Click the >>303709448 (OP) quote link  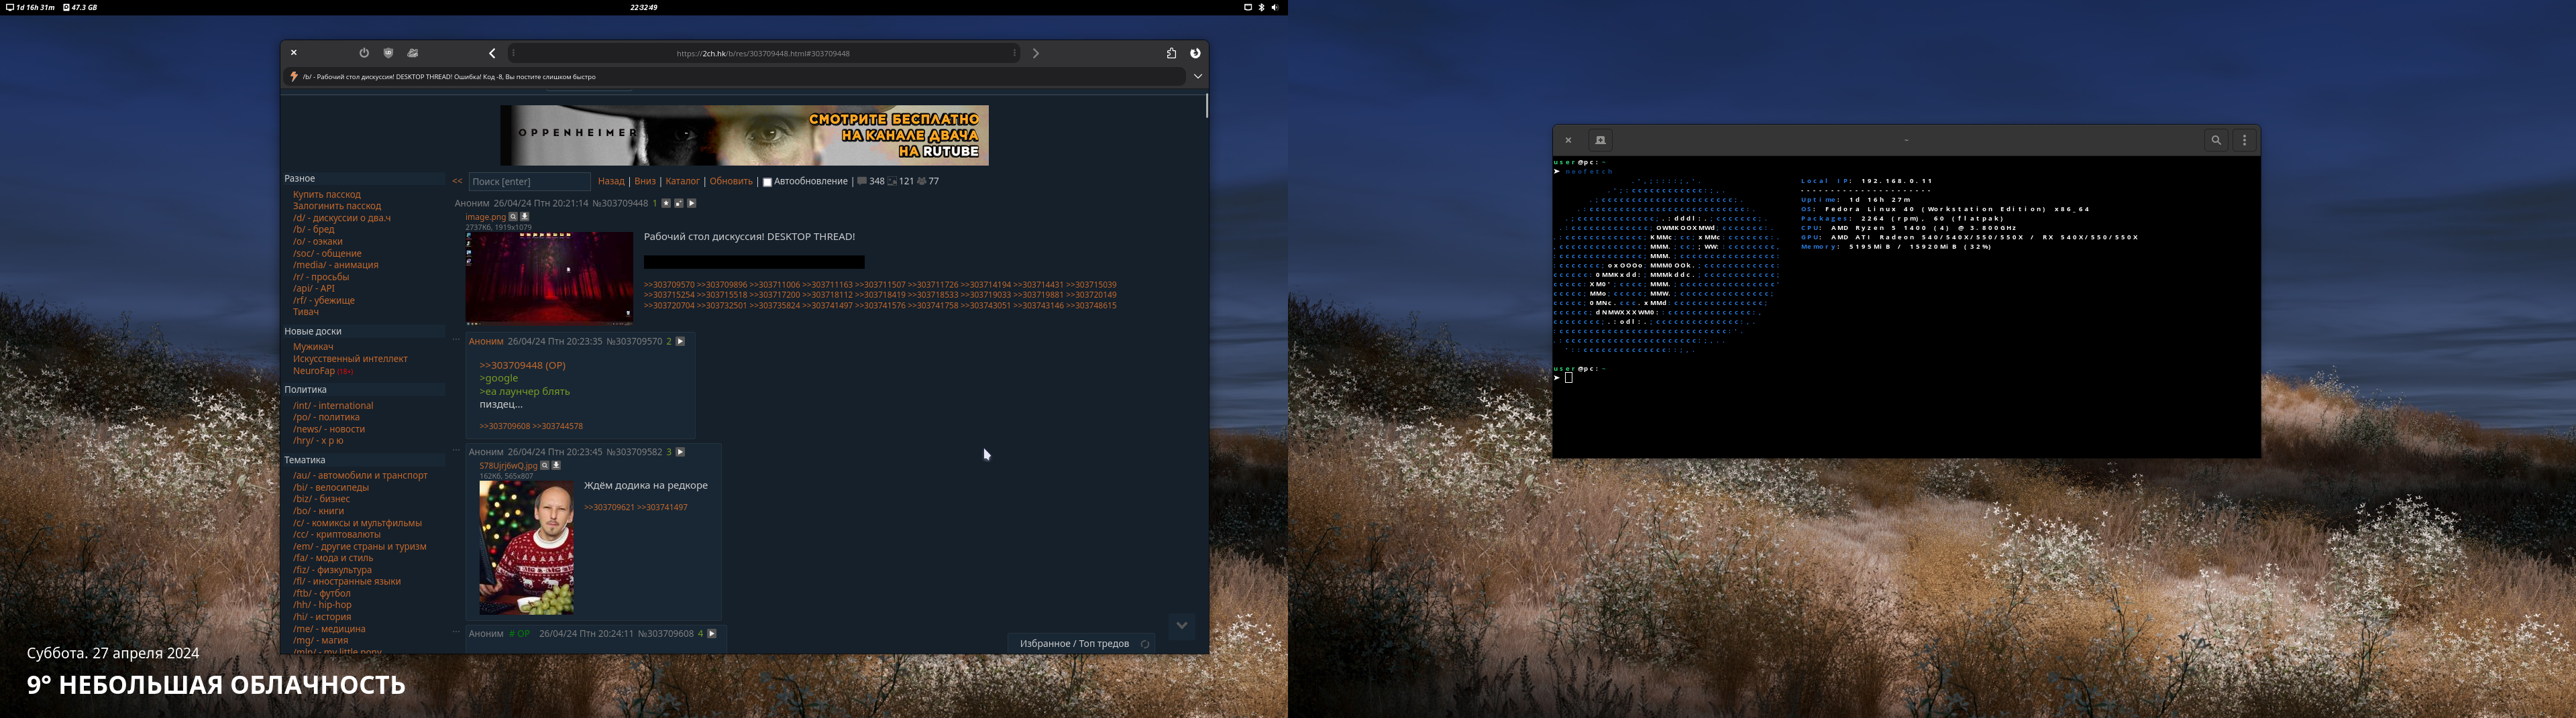point(522,365)
